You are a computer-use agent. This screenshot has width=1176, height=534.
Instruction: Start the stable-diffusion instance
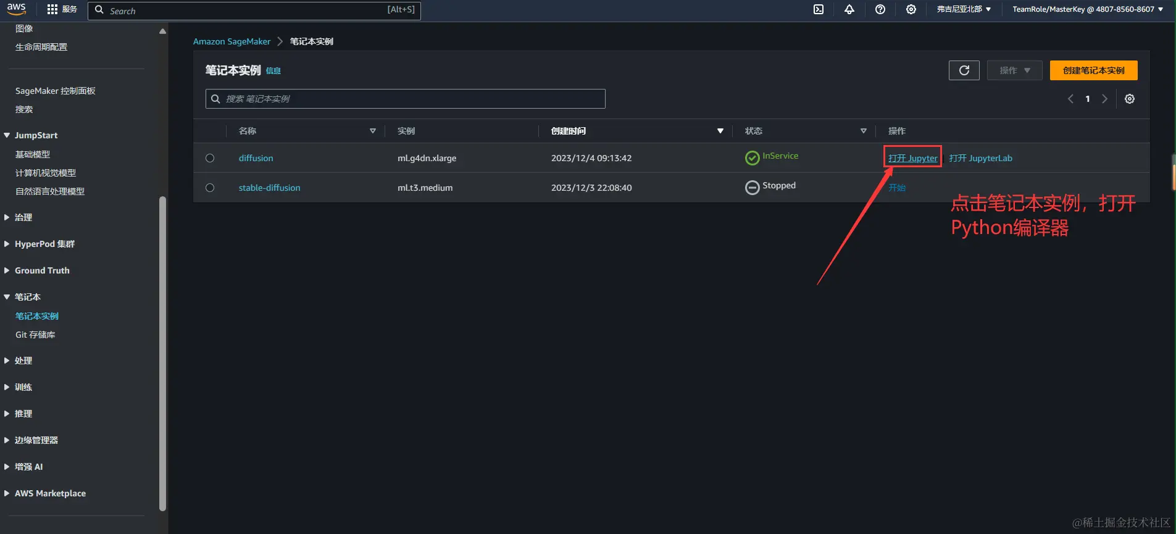pyautogui.click(x=897, y=188)
